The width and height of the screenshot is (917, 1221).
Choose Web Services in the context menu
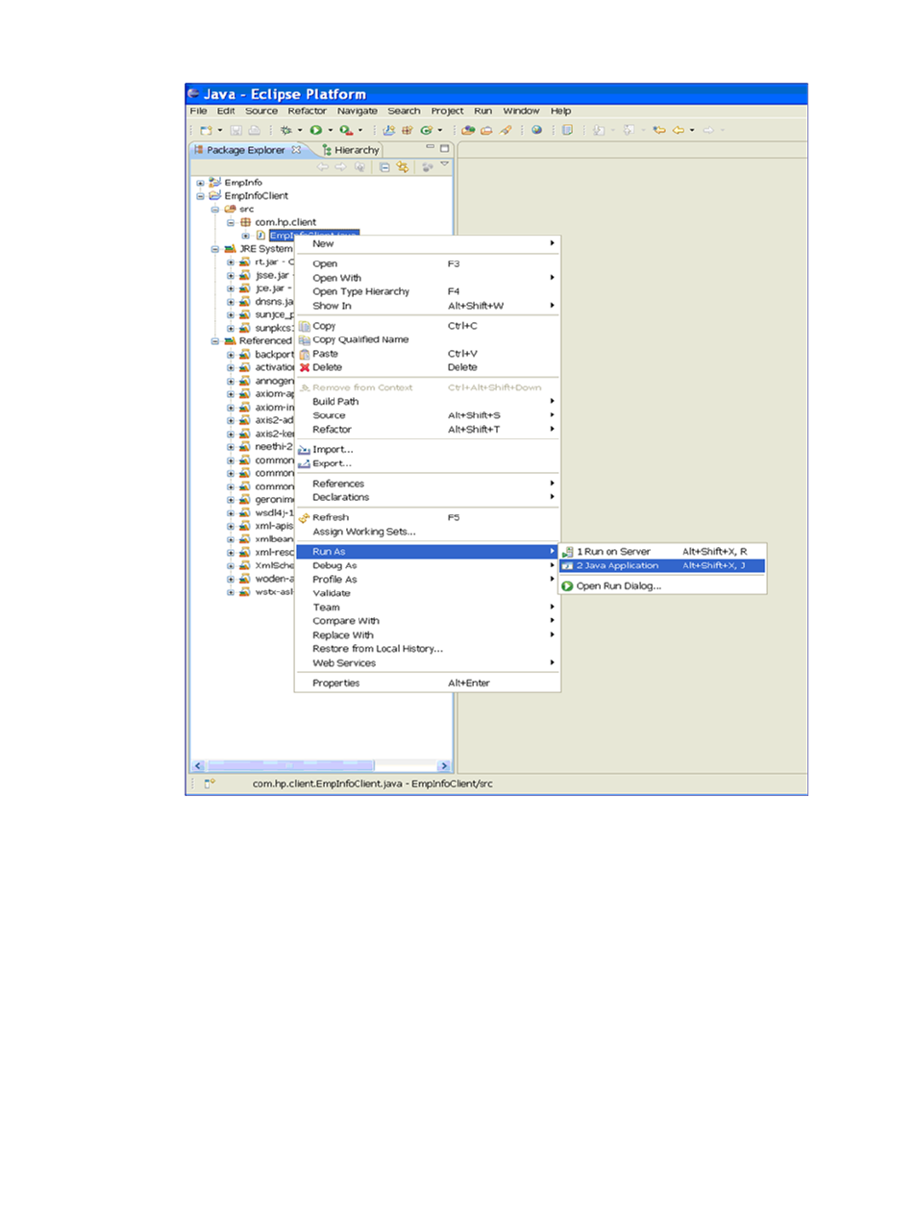(x=427, y=663)
